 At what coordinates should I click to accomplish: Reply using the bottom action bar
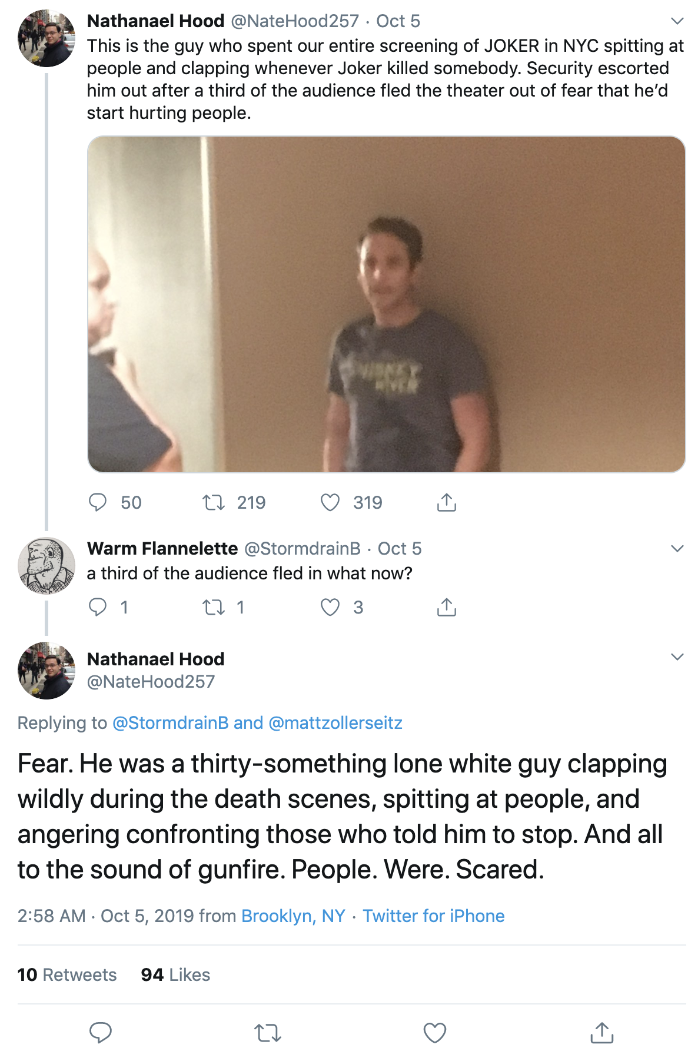pyautogui.click(x=101, y=1033)
